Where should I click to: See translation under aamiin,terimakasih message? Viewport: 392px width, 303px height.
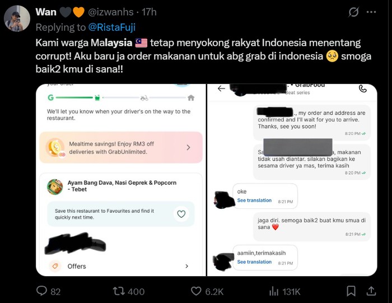point(254,262)
